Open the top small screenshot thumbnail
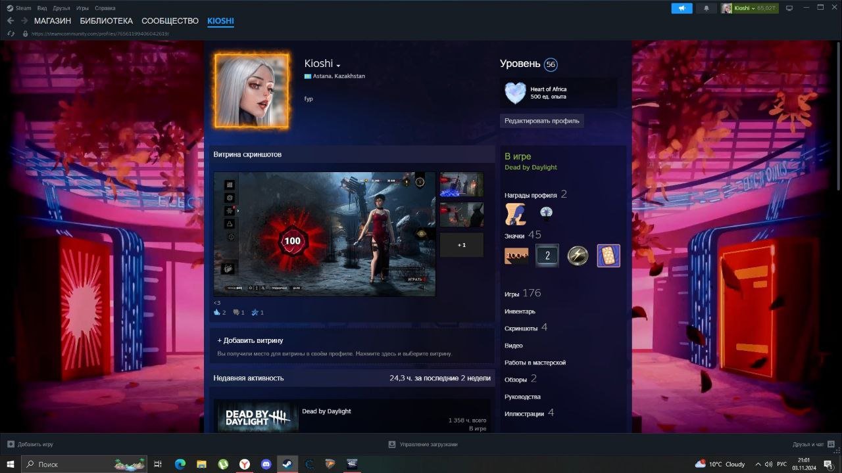 pos(461,184)
